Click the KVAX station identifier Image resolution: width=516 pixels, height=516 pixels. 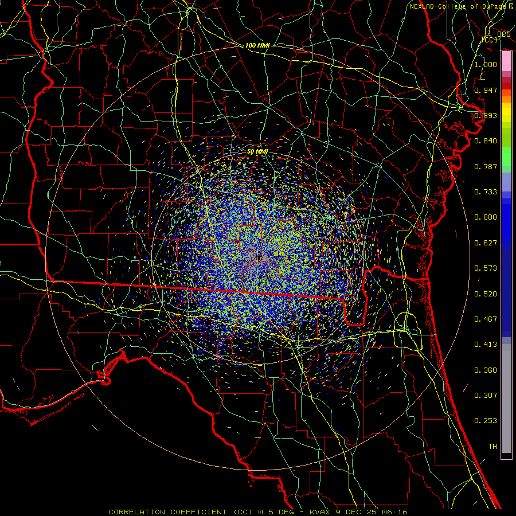320,512
